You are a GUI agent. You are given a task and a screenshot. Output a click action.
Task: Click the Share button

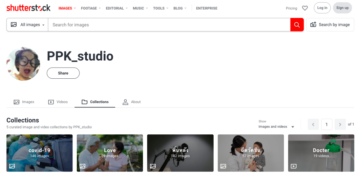point(63,73)
